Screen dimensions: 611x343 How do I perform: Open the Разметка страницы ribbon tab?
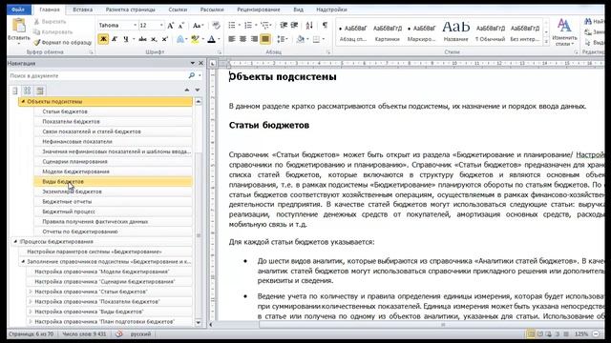[x=131, y=10]
